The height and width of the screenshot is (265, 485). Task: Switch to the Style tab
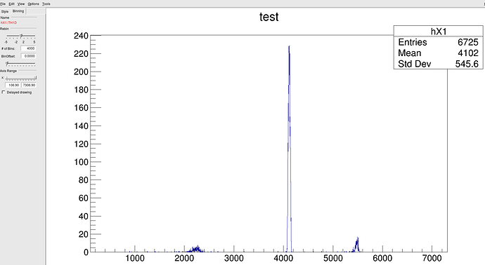click(x=5, y=11)
